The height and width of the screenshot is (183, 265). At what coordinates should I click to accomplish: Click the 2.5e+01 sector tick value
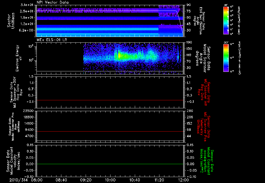[27, 11]
